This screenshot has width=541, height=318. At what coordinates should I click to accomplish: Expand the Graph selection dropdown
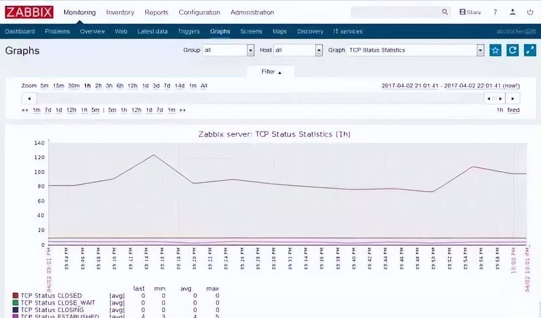480,50
